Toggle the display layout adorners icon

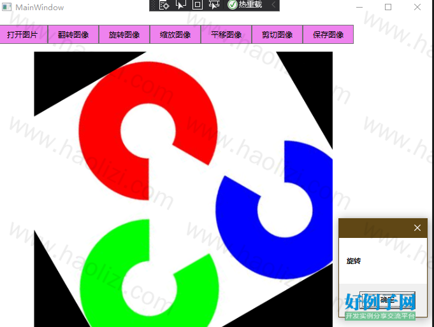click(198, 4)
